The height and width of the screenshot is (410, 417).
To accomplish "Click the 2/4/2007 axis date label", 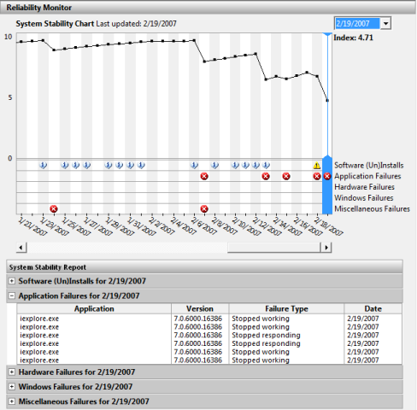I will [183, 226].
